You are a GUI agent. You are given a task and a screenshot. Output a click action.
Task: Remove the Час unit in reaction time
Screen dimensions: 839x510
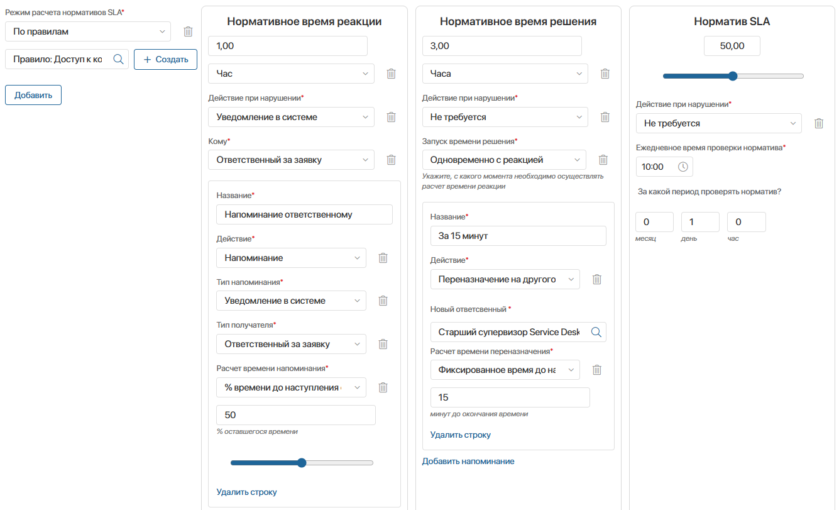tap(391, 74)
